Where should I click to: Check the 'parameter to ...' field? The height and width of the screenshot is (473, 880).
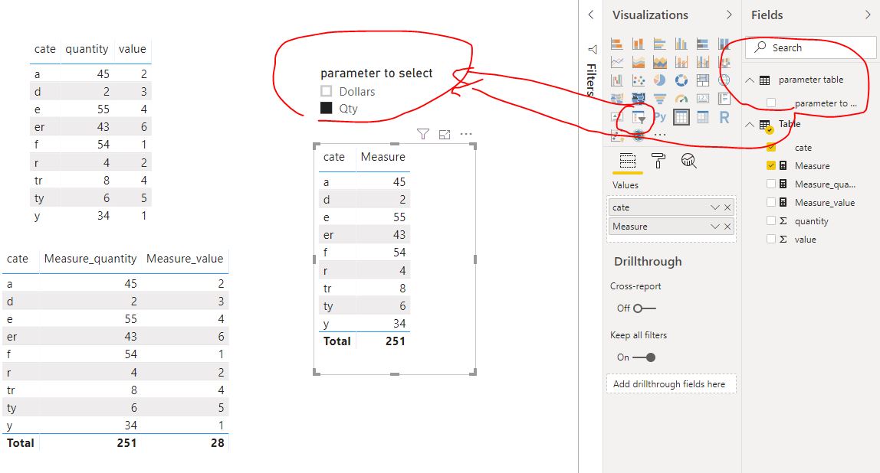(771, 103)
